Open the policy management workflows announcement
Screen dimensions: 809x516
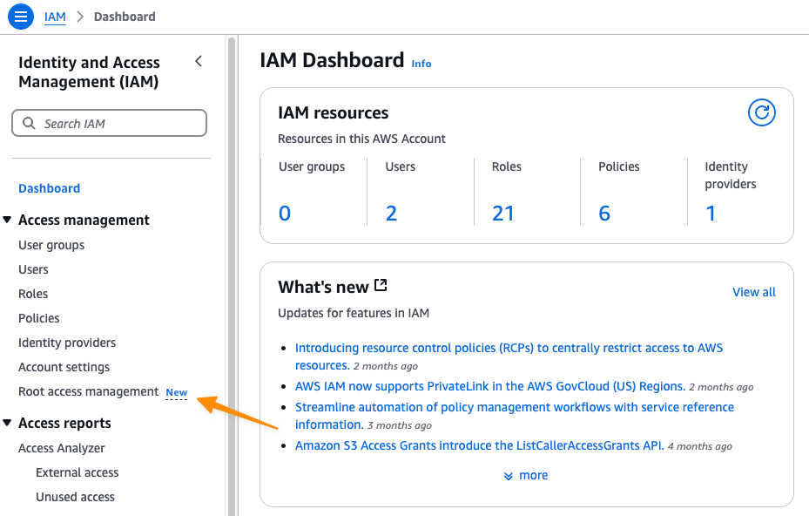point(515,415)
